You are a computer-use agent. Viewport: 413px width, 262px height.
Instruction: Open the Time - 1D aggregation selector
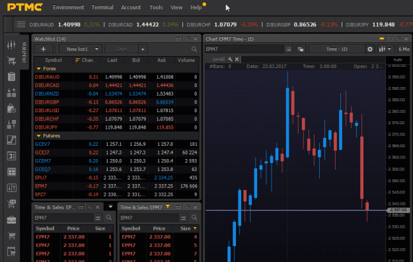[x=336, y=49]
